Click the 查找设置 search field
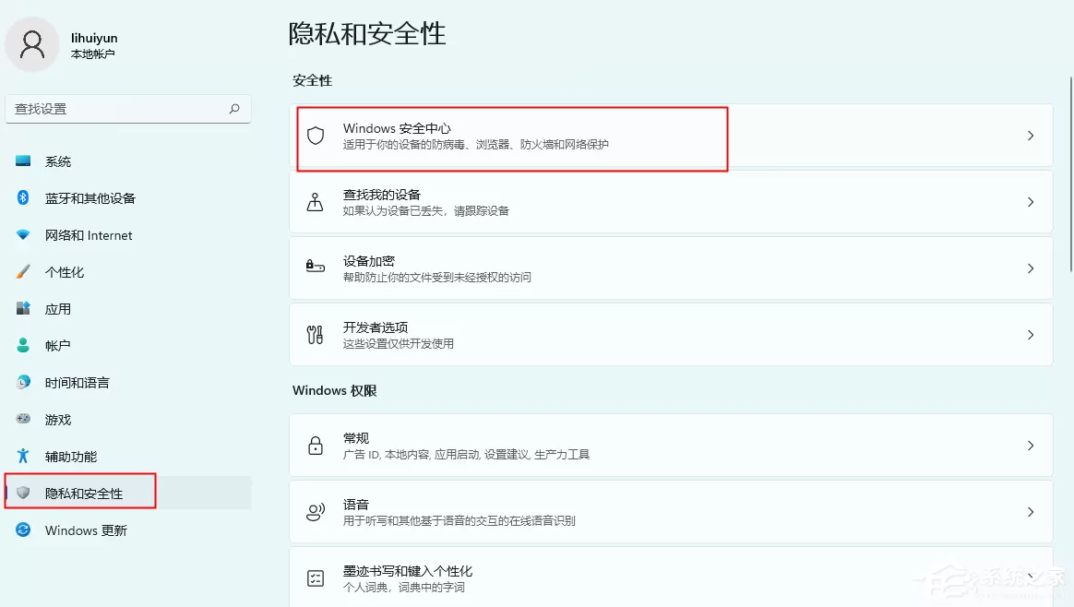Image resolution: width=1074 pixels, height=607 pixels. pos(128,109)
